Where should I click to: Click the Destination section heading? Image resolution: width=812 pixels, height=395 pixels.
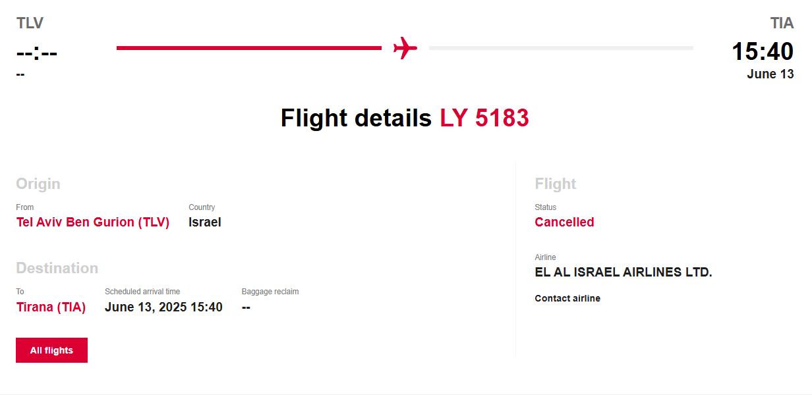tap(57, 268)
